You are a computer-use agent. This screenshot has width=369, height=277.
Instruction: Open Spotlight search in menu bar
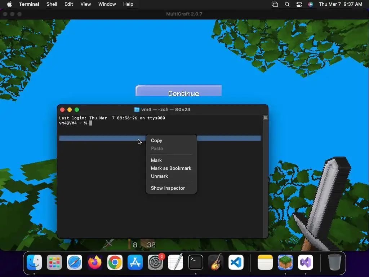pyautogui.click(x=287, y=4)
